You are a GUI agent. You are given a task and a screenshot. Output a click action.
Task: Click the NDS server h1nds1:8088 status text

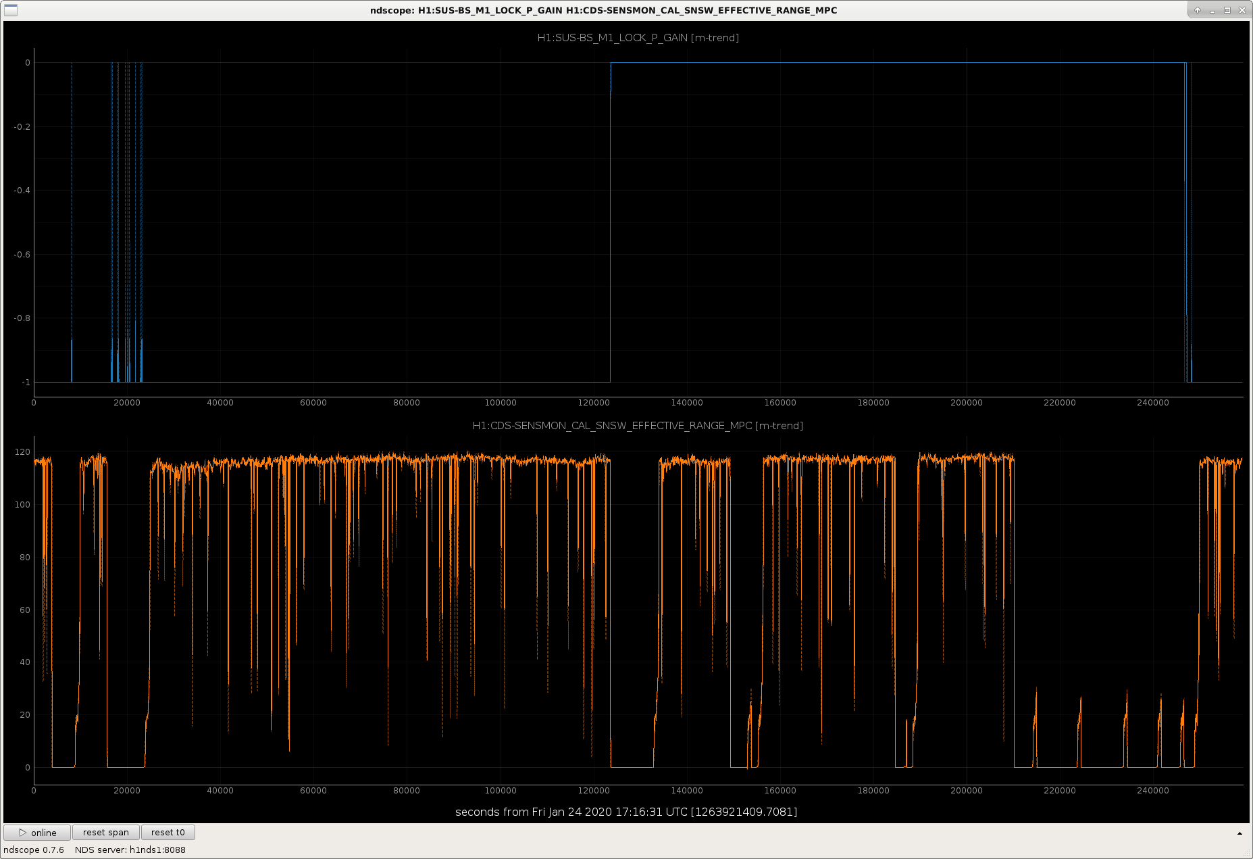tap(130, 850)
